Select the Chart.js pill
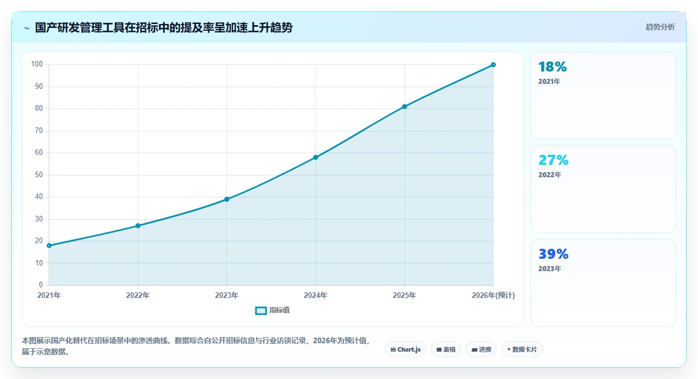698x379 pixels. tap(406, 349)
